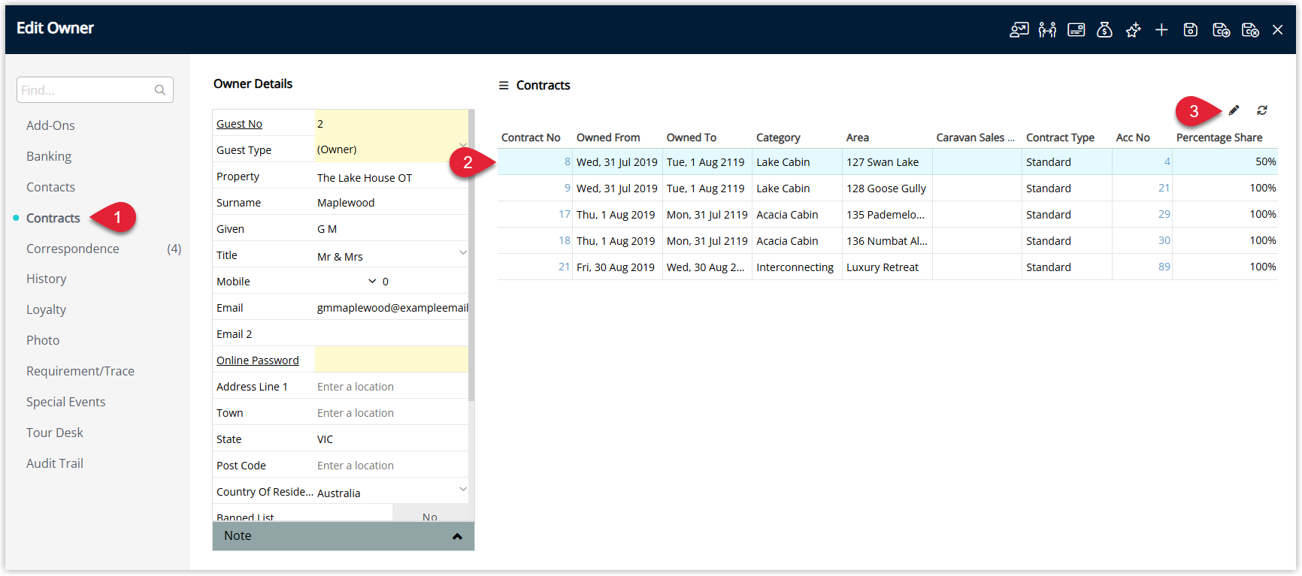Click the 50% percentage share cell

(1225, 161)
